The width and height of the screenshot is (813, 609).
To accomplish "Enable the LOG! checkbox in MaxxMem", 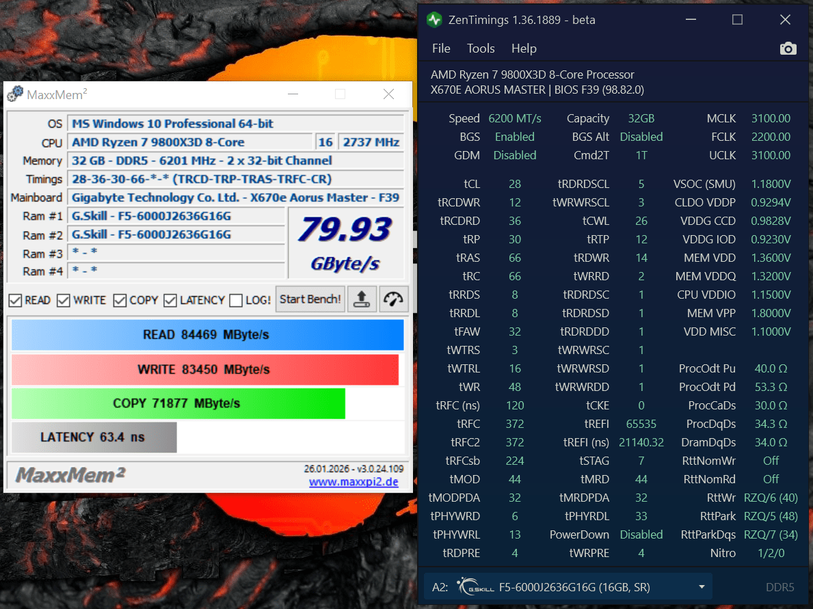I will click(x=236, y=301).
